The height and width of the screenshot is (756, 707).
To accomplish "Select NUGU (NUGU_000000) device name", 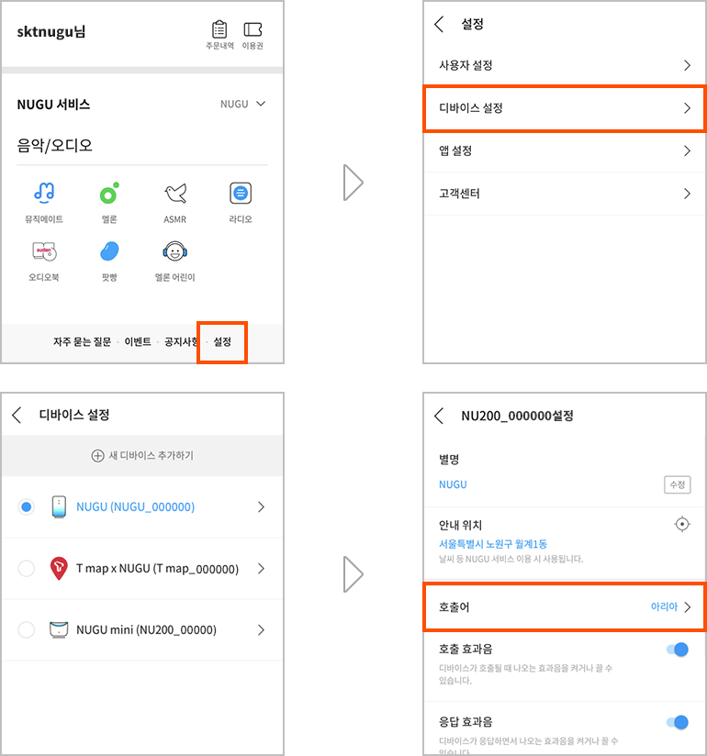I will pyautogui.click(x=136, y=506).
